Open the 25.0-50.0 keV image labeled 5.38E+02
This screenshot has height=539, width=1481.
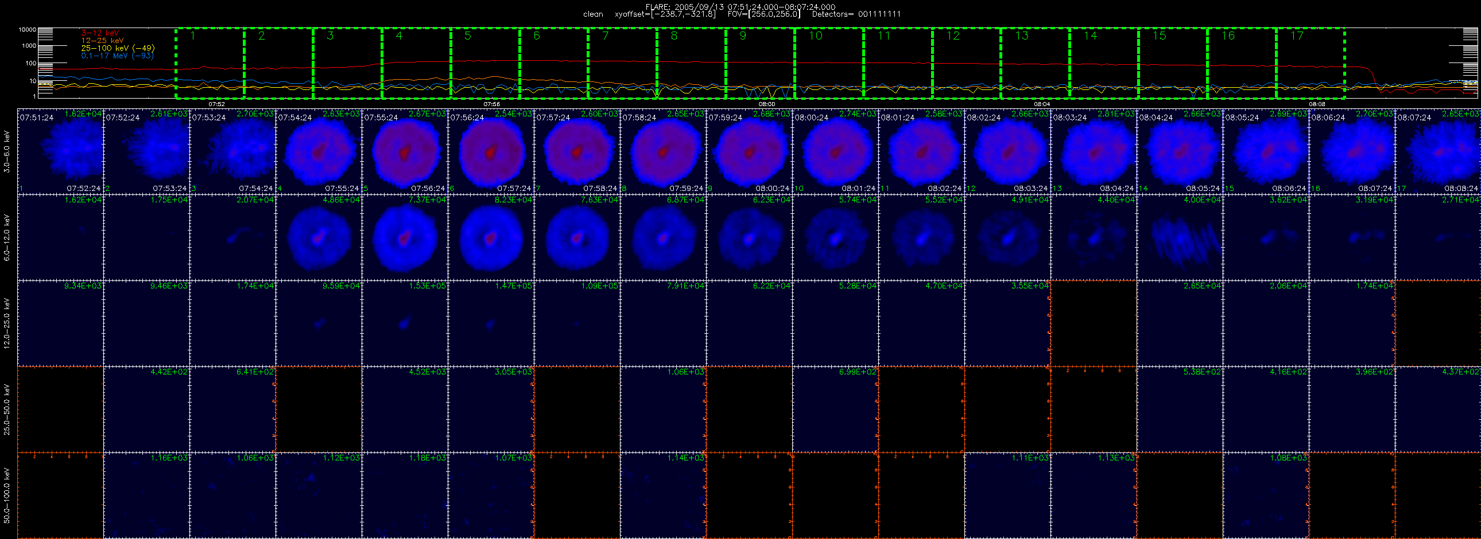(1180, 409)
